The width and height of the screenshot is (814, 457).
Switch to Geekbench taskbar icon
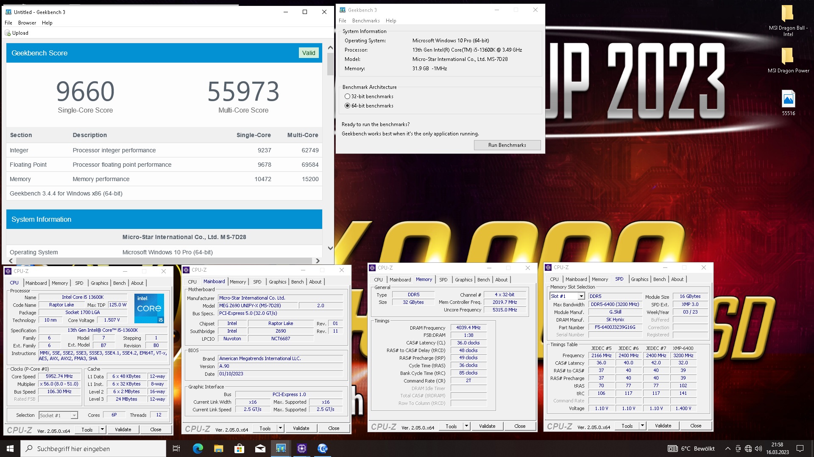point(281,449)
